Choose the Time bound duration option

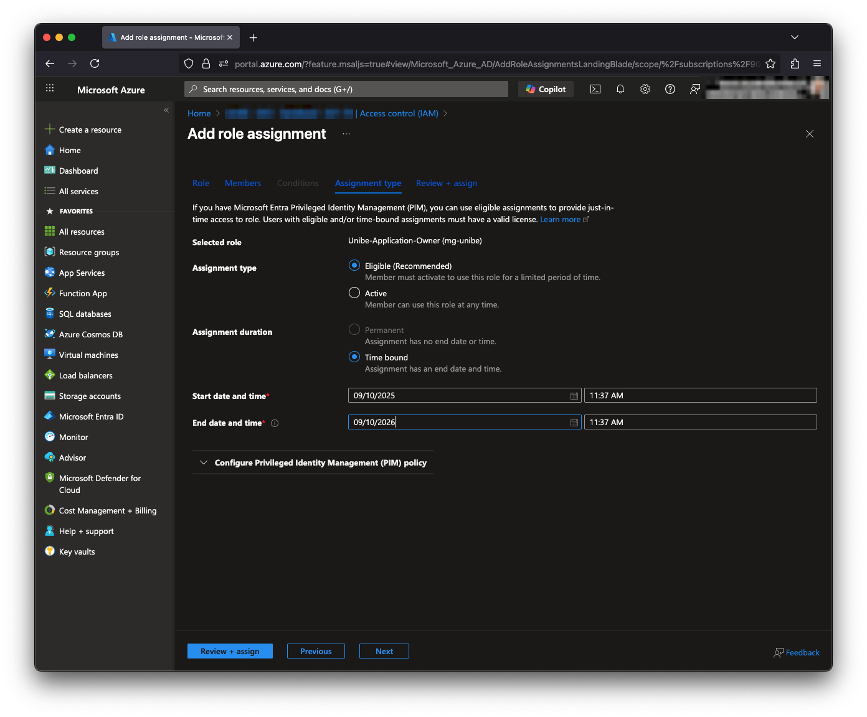(354, 357)
